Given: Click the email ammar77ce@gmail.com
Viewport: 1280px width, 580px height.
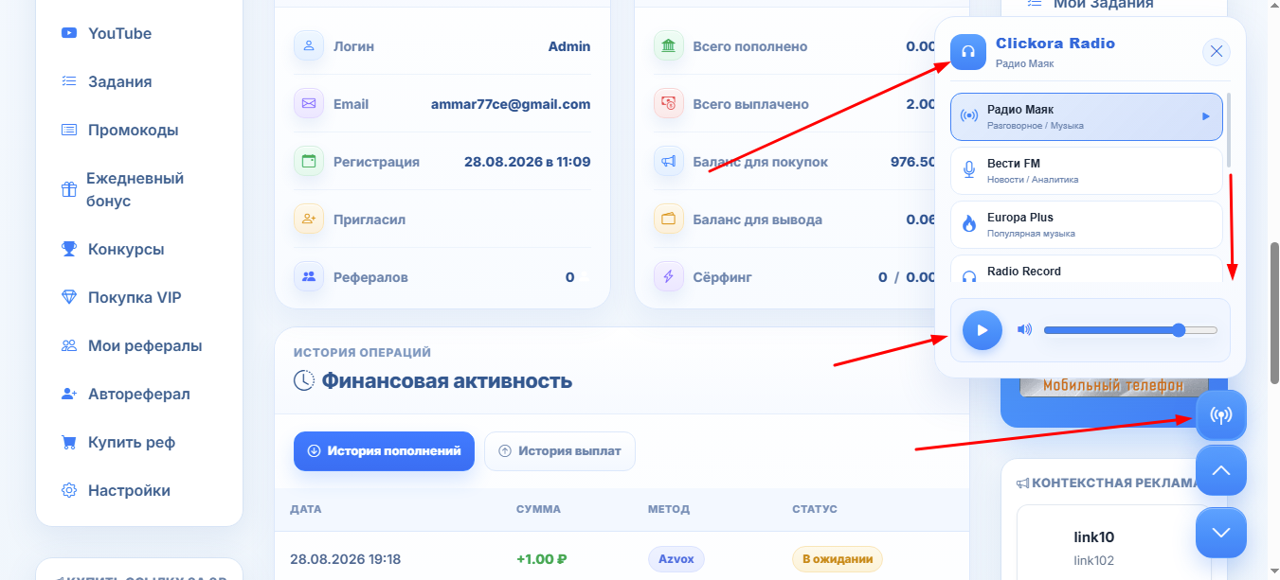Looking at the screenshot, I should coord(511,104).
